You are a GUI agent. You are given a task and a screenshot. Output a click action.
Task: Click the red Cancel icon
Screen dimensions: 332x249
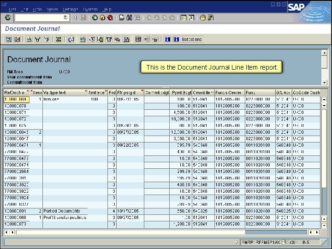110,18
